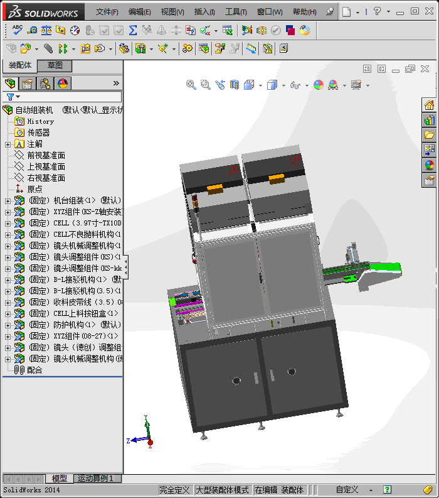This screenshot has width=439, height=498.
Task: Open the Apply Scene dropdown arrow
Action: tap(344, 85)
